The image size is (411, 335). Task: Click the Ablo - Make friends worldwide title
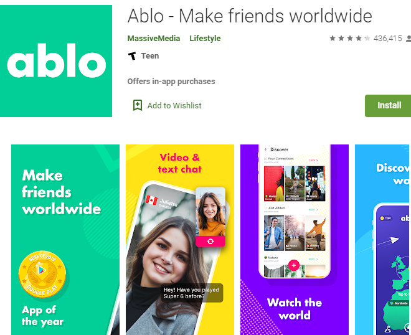tap(250, 16)
